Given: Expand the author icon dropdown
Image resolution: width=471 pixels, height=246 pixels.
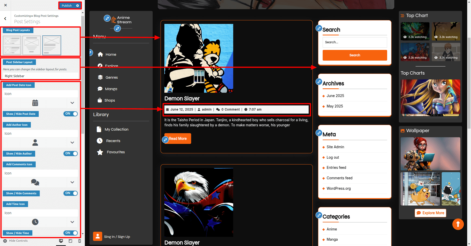Looking at the screenshot, I should (x=72, y=143).
